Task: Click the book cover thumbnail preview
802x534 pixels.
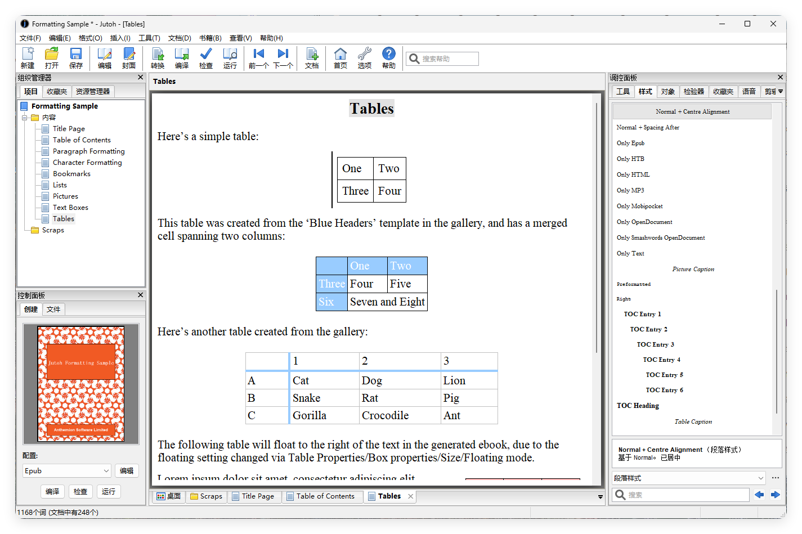Action: [81, 384]
